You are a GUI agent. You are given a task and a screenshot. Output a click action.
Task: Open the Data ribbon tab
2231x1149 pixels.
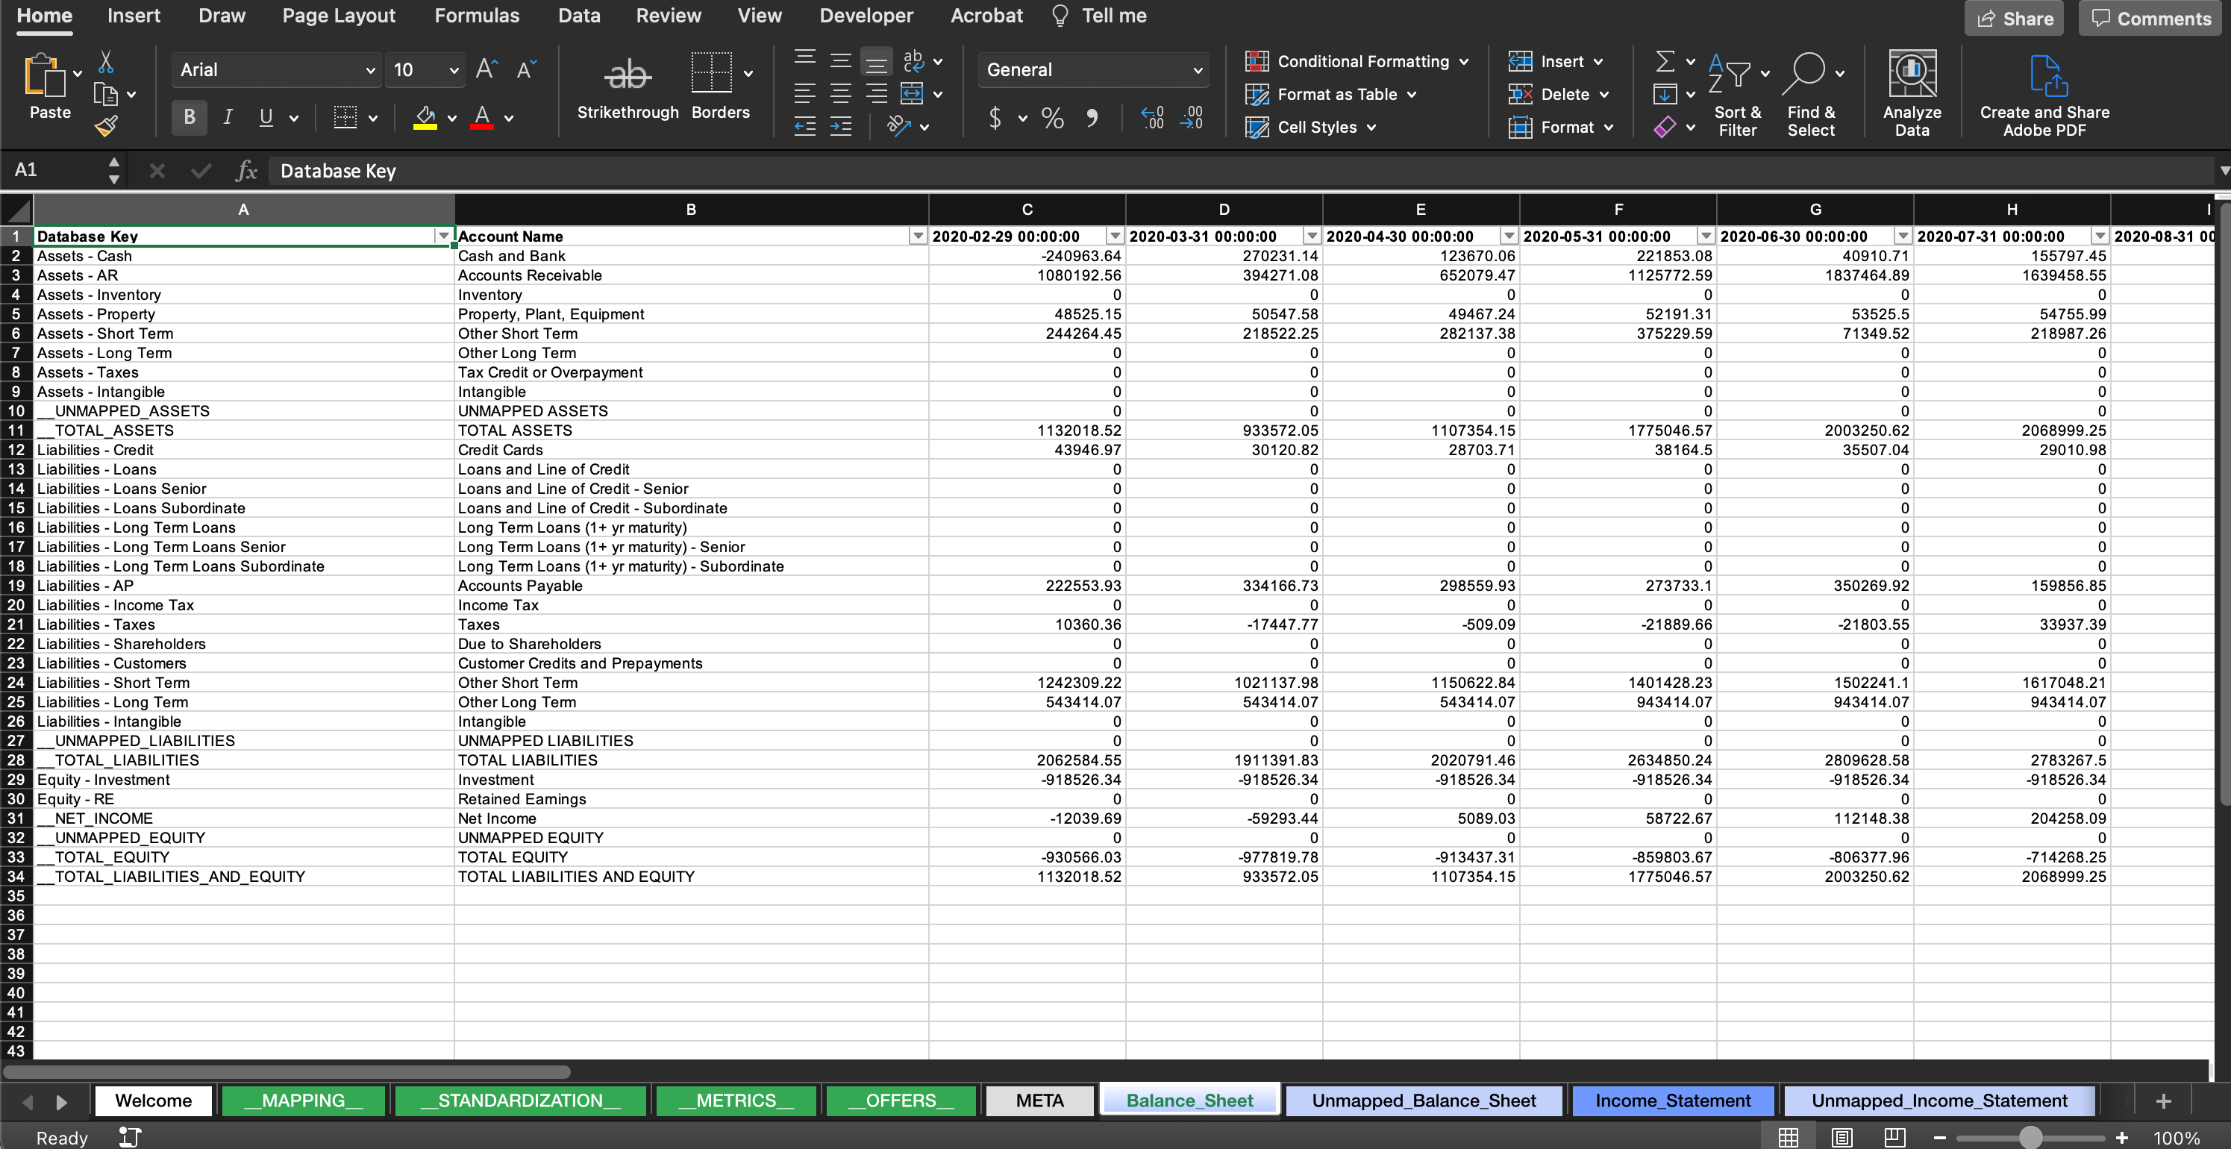point(578,16)
